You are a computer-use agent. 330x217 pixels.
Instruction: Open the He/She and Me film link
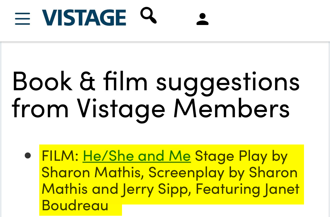click(x=137, y=156)
